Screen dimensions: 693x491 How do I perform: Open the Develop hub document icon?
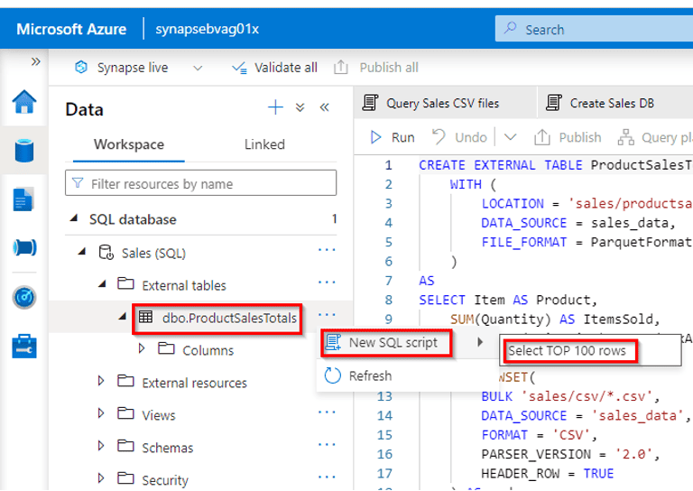[x=23, y=199]
